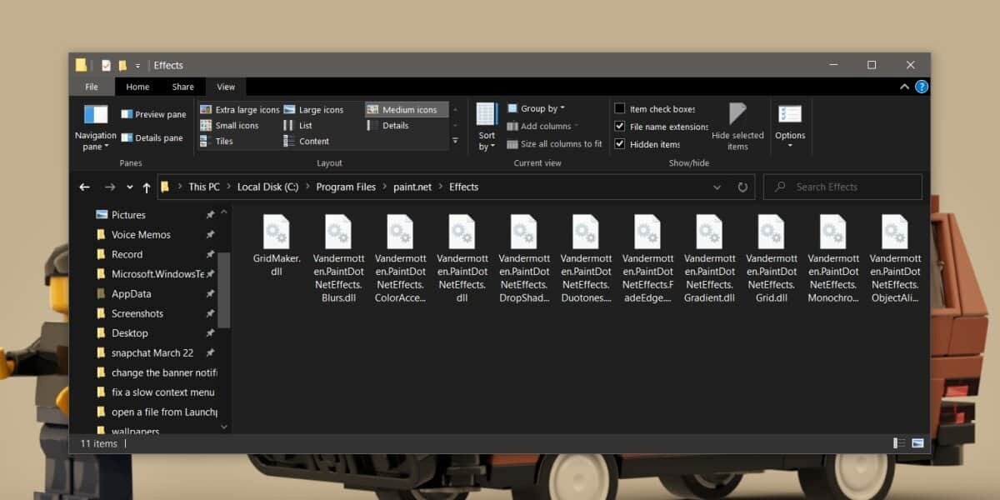Switch to the Home ribbon tab
The height and width of the screenshot is (500, 1000).
[137, 86]
